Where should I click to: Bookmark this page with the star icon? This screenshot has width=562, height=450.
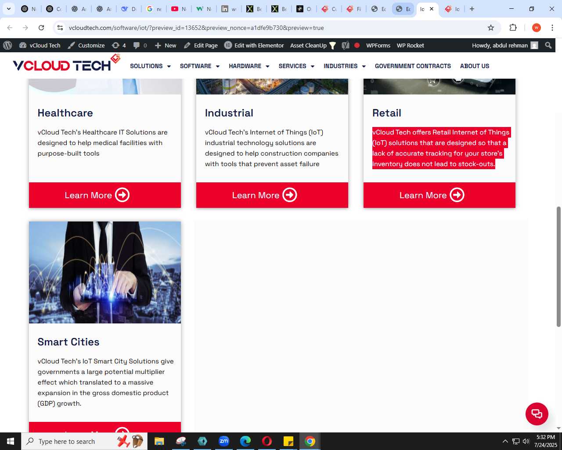tap(491, 28)
